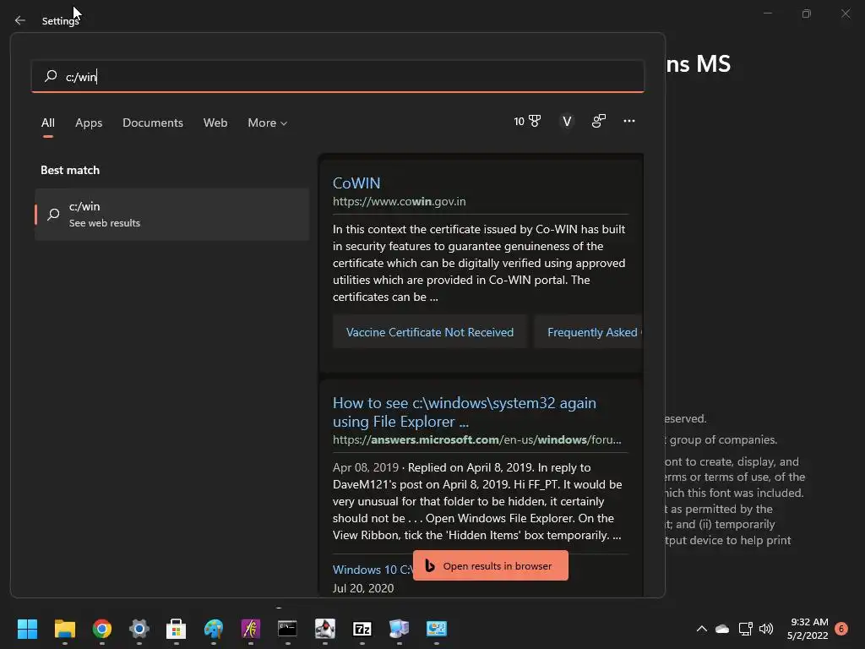Viewport: 865px width, 649px height.
Task: Open the Java app icon in taskbar
Action: [325, 629]
